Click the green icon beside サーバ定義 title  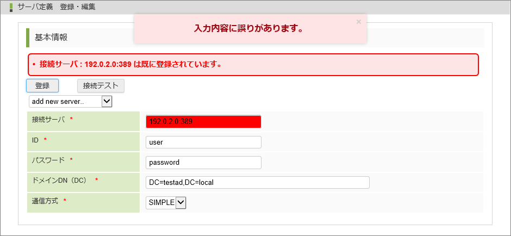11,7
